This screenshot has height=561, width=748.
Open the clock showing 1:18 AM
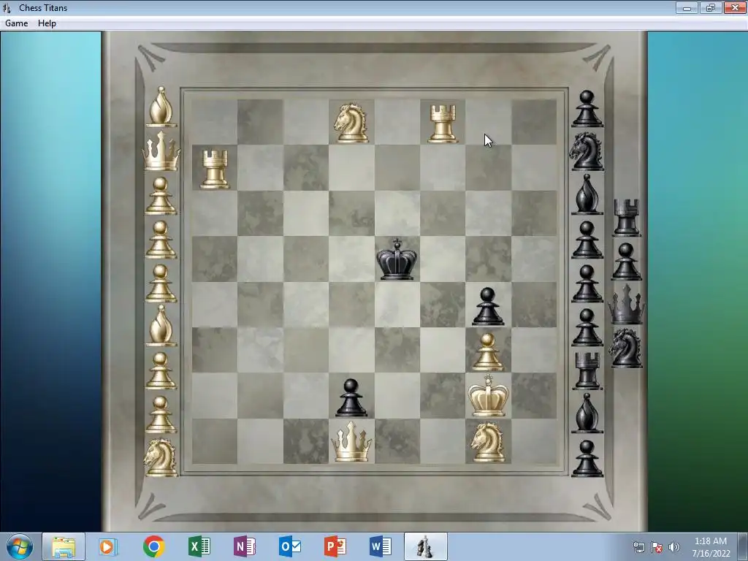pos(711,546)
